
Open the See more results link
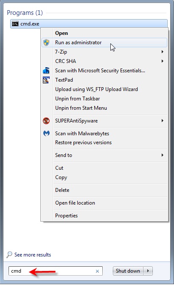tap(33, 255)
